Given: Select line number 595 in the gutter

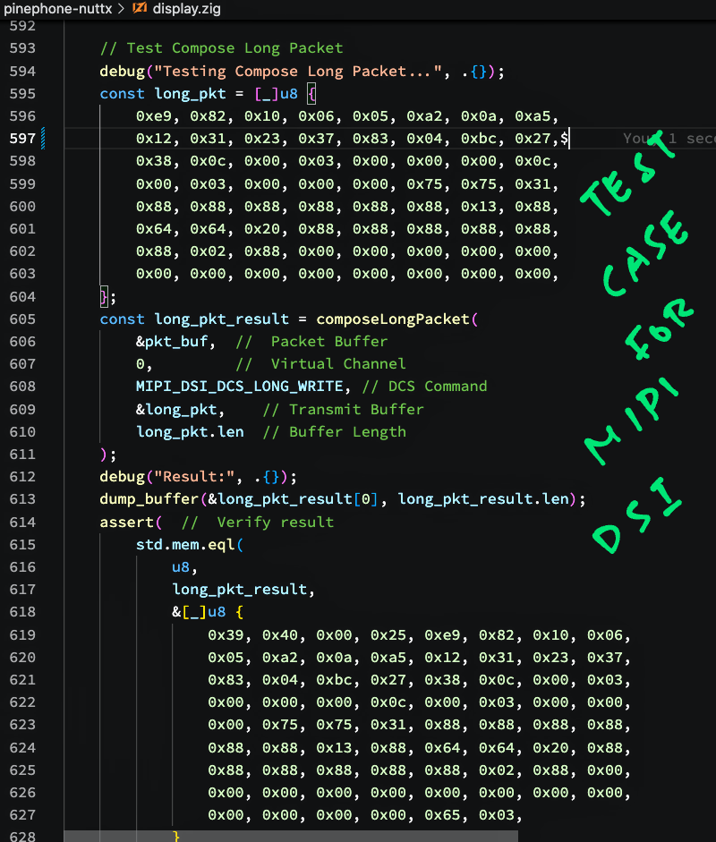Looking at the screenshot, I should point(22,94).
